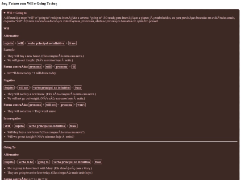Screen dimensions: 241x180
Task: Click the "will not" tag in the negative formula
Action: [23, 88]
